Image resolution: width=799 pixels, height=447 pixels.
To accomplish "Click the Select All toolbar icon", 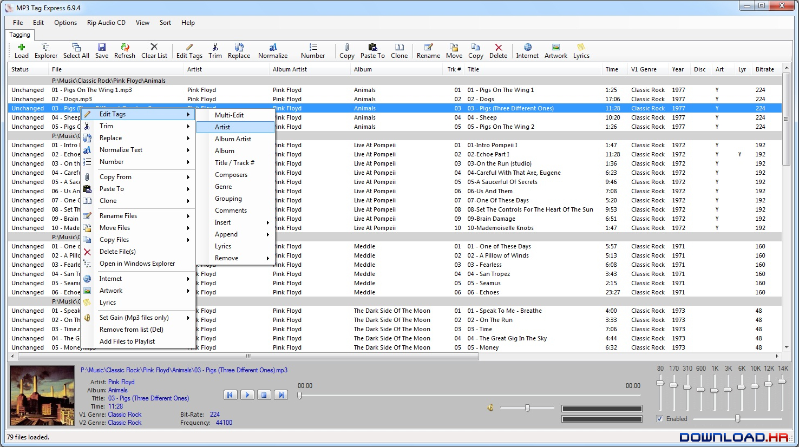I will coord(76,51).
